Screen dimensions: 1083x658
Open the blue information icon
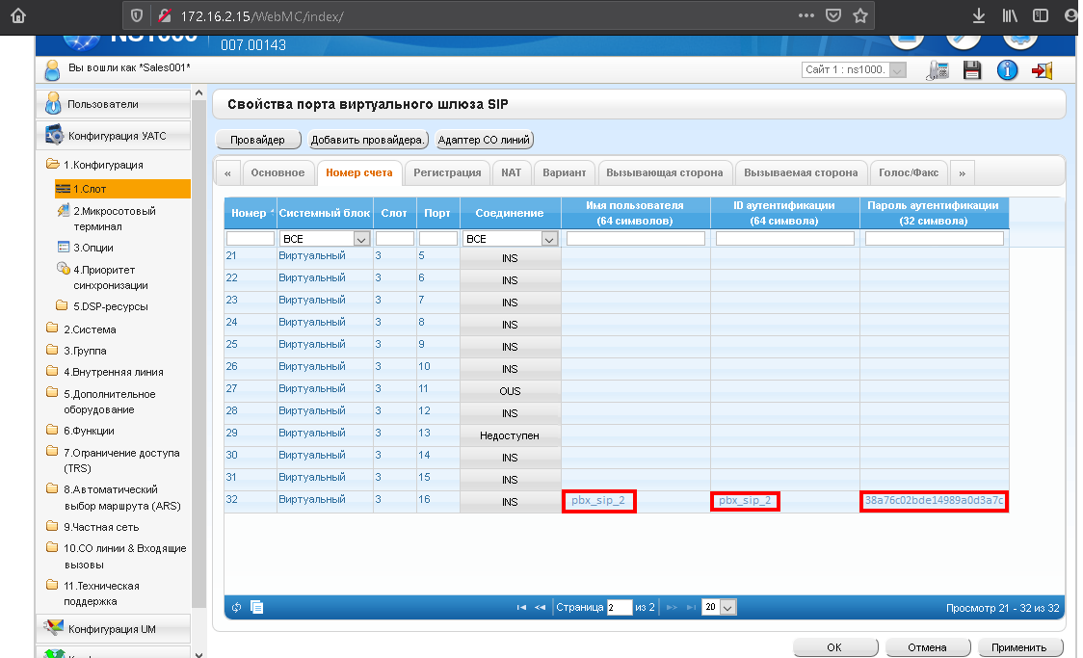tap(1007, 70)
